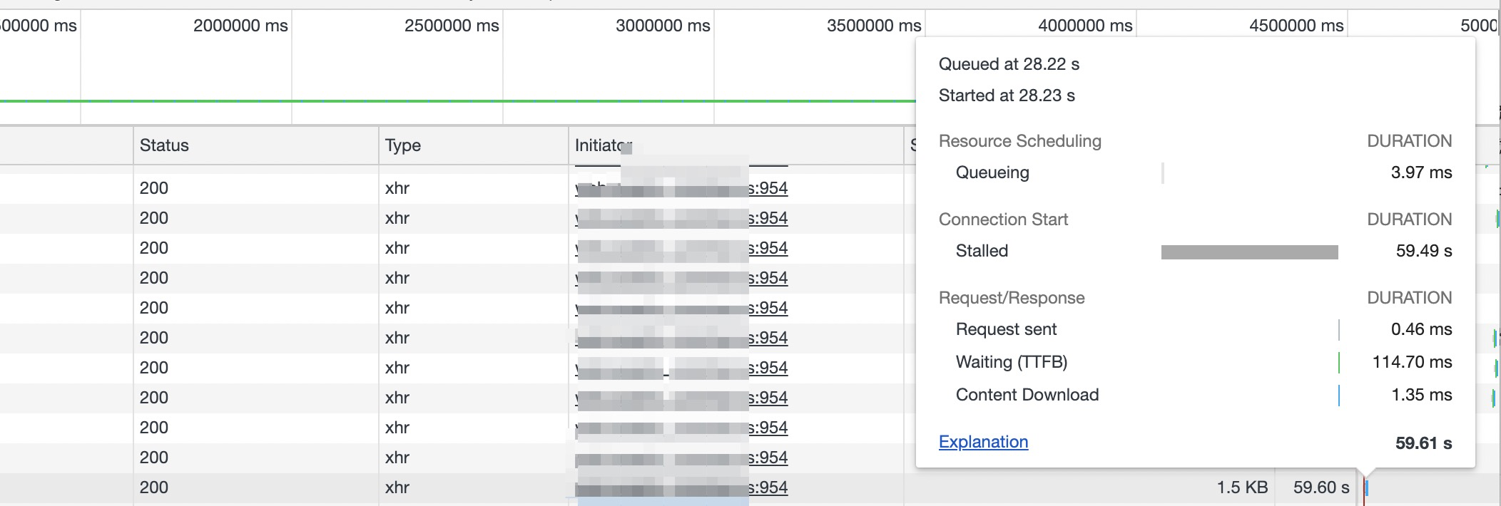The height and width of the screenshot is (506, 1501).
Task: Click the 59.60 s time cell
Action: point(1321,487)
